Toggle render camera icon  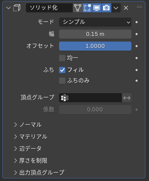(x=107, y=8)
